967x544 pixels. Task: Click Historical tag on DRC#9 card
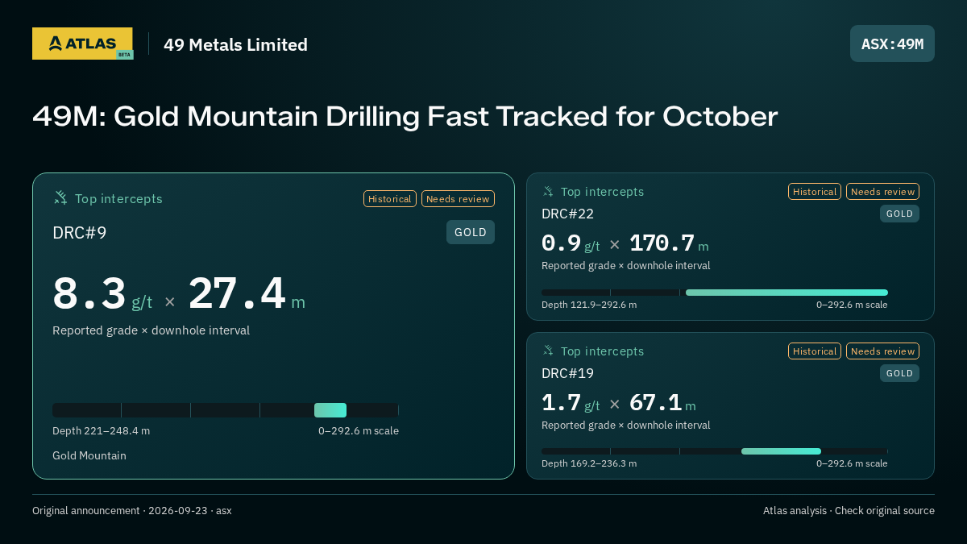click(390, 198)
